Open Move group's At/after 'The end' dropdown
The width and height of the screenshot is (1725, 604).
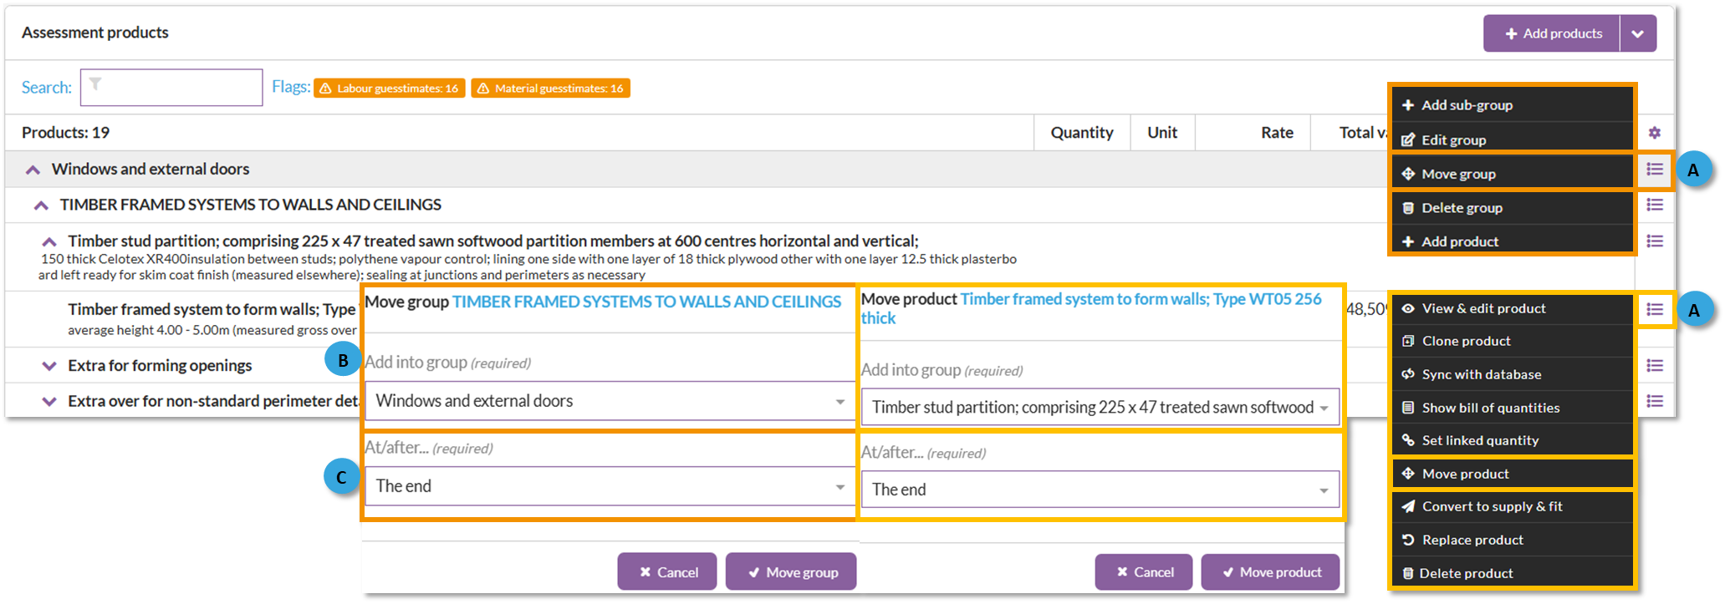[610, 486]
